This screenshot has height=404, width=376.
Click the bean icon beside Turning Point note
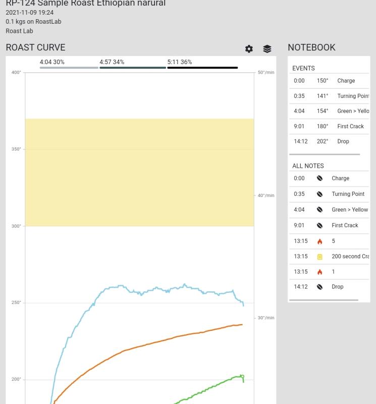319,194
